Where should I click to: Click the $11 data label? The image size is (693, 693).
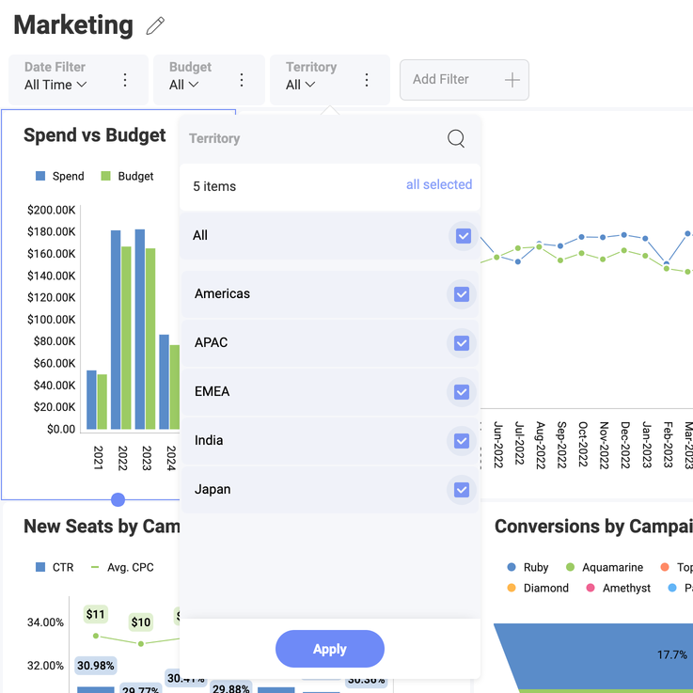(x=96, y=614)
